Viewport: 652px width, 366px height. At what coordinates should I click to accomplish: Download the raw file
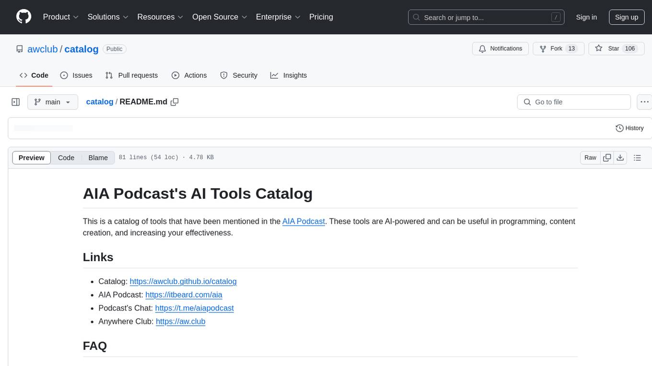coord(620,158)
